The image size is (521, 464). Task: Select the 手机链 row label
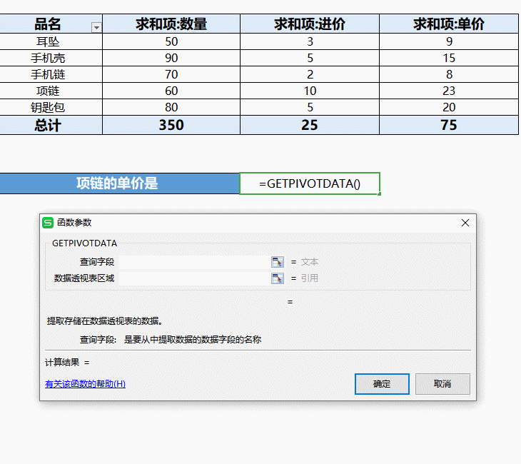[x=51, y=74]
